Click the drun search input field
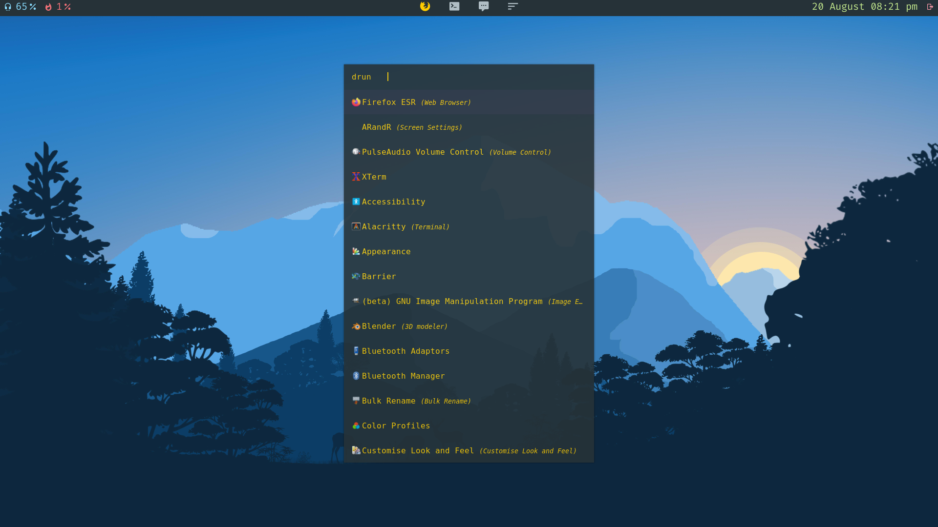938x527 pixels. [x=484, y=77]
